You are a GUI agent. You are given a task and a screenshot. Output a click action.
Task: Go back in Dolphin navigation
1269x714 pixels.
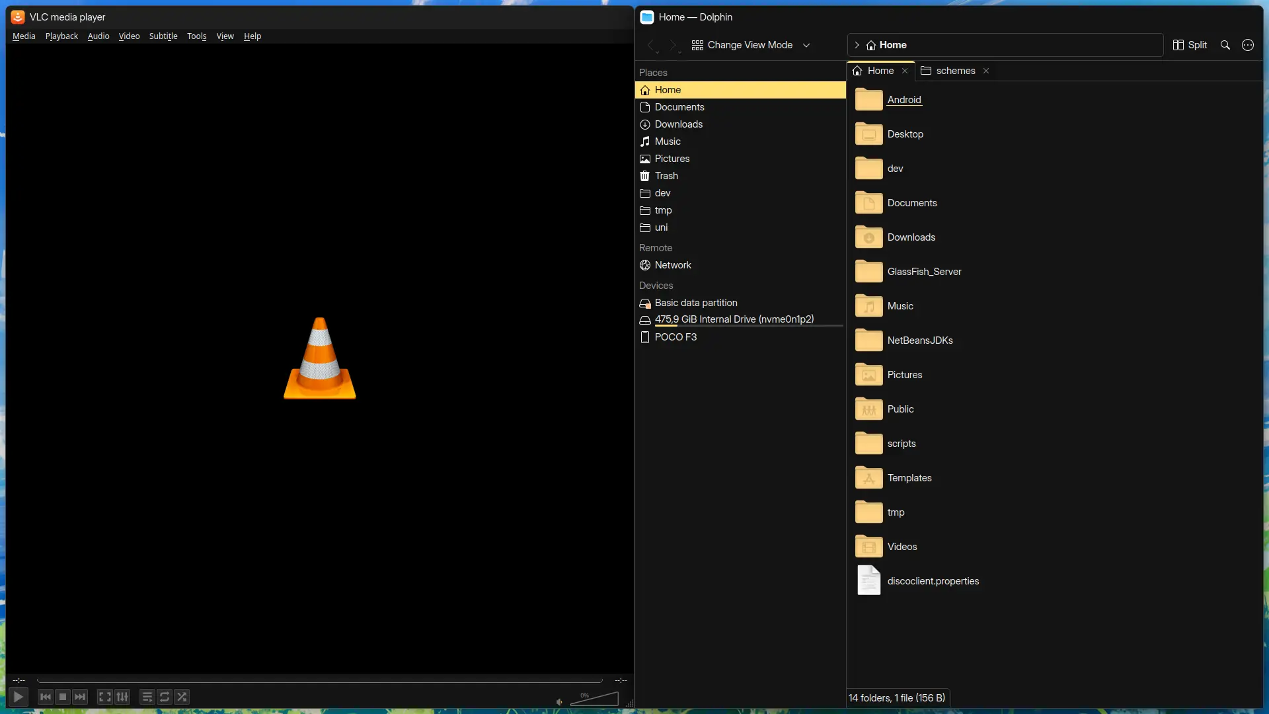[x=651, y=45]
